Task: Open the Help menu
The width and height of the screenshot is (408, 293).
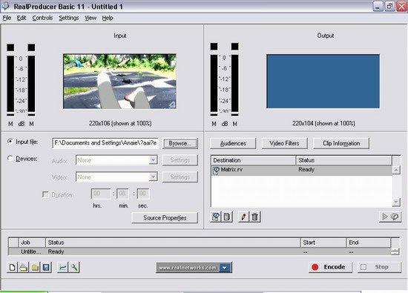Action: coord(108,18)
